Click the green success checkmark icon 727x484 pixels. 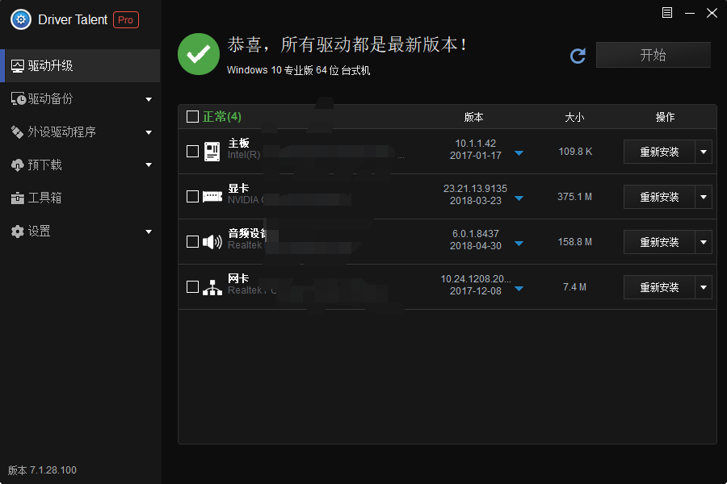click(x=199, y=54)
